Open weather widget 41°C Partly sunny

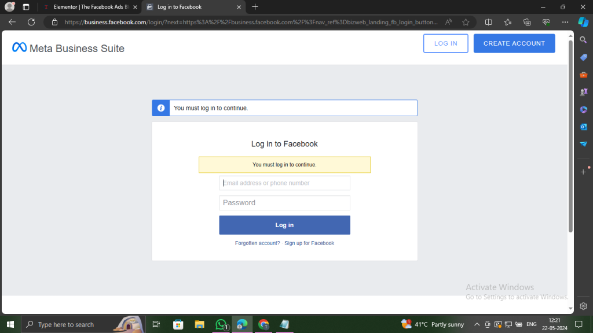coord(433,324)
